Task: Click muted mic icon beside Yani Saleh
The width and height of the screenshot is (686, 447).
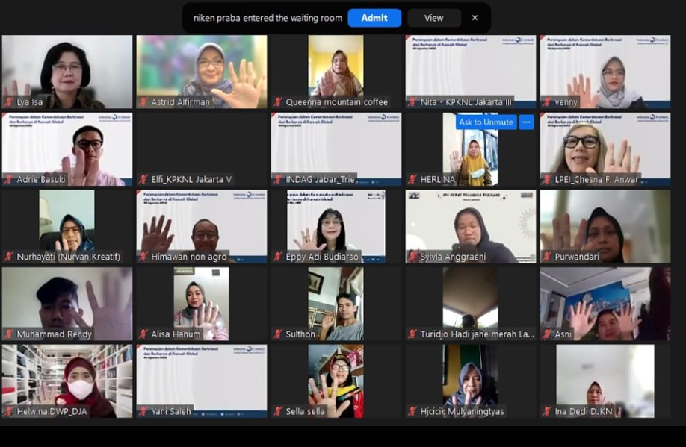Action: point(143,411)
